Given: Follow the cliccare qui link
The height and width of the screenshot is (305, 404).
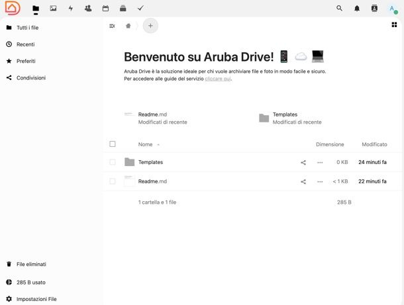Looking at the screenshot, I should tap(218, 79).
